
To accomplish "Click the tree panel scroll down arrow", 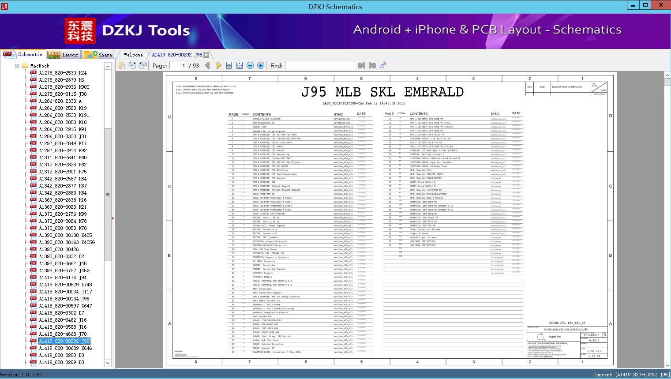I will coord(108,363).
